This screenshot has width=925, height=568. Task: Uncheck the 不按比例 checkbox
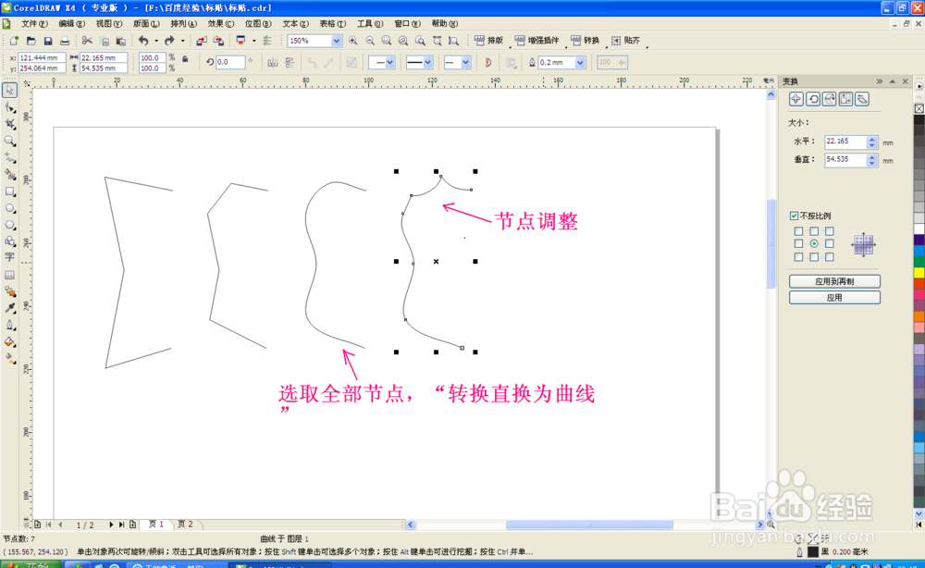click(794, 216)
